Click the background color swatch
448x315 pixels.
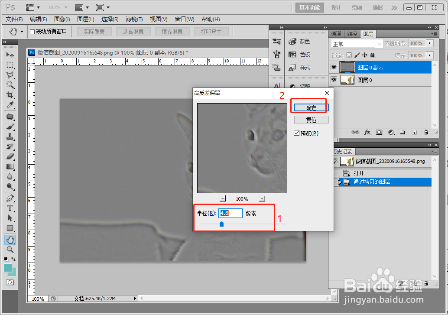[x=13, y=273]
